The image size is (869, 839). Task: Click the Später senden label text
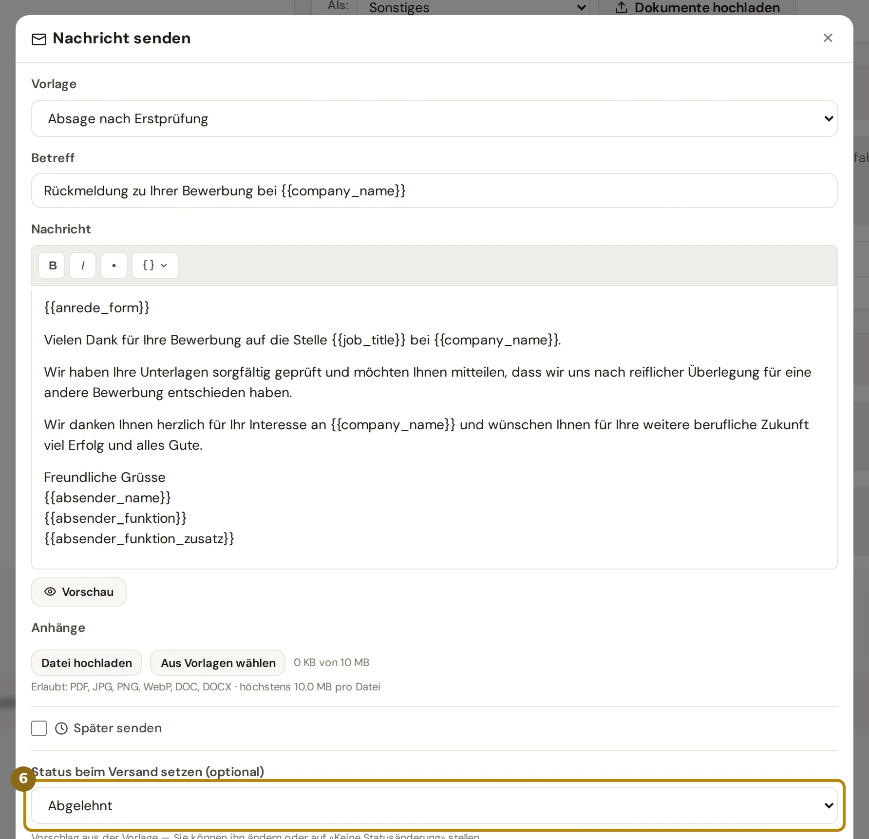[x=117, y=728]
